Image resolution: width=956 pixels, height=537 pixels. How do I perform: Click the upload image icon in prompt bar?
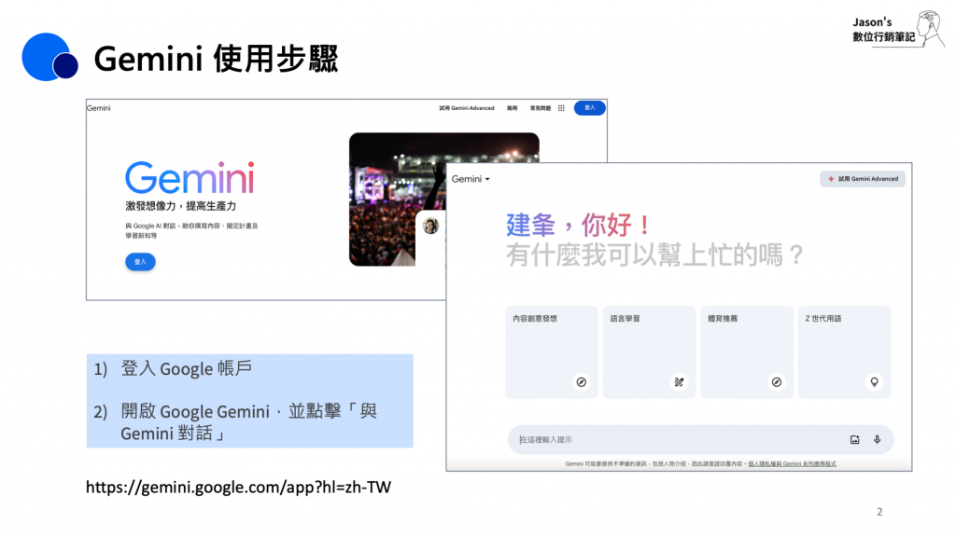click(x=855, y=440)
